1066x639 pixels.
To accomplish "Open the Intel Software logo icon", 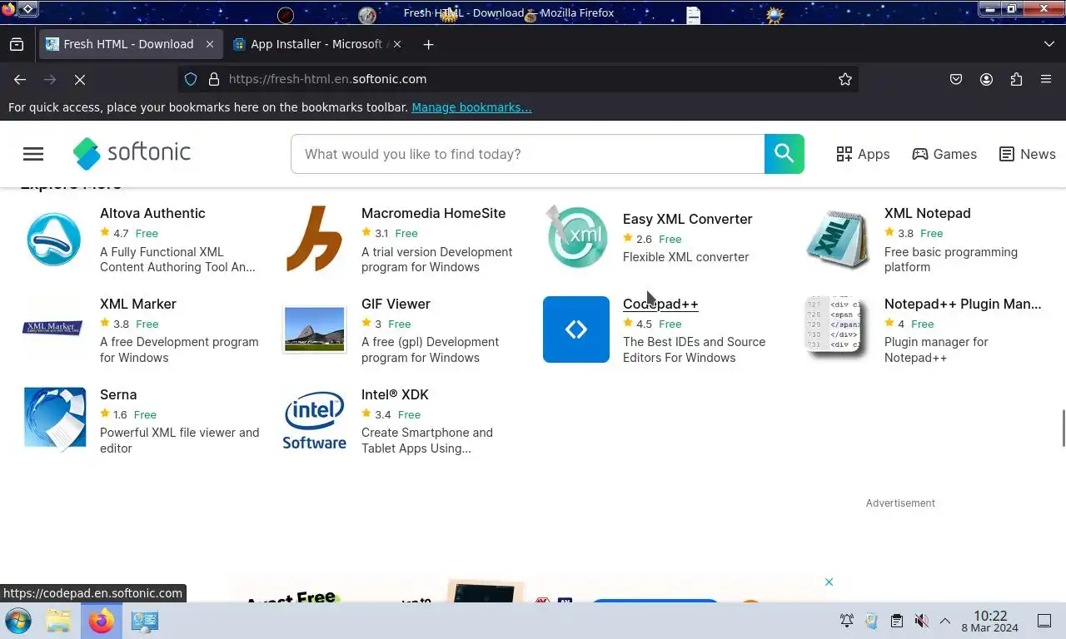I will (314, 420).
